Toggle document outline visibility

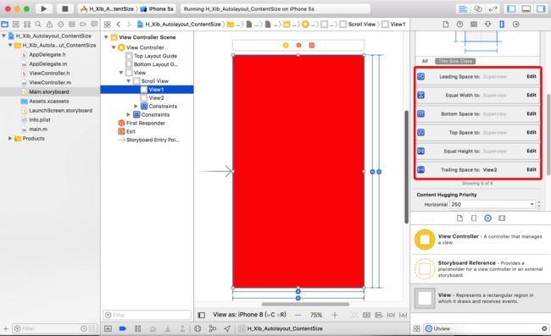pos(202,315)
